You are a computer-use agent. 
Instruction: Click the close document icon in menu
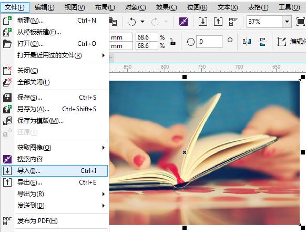click(x=7, y=71)
